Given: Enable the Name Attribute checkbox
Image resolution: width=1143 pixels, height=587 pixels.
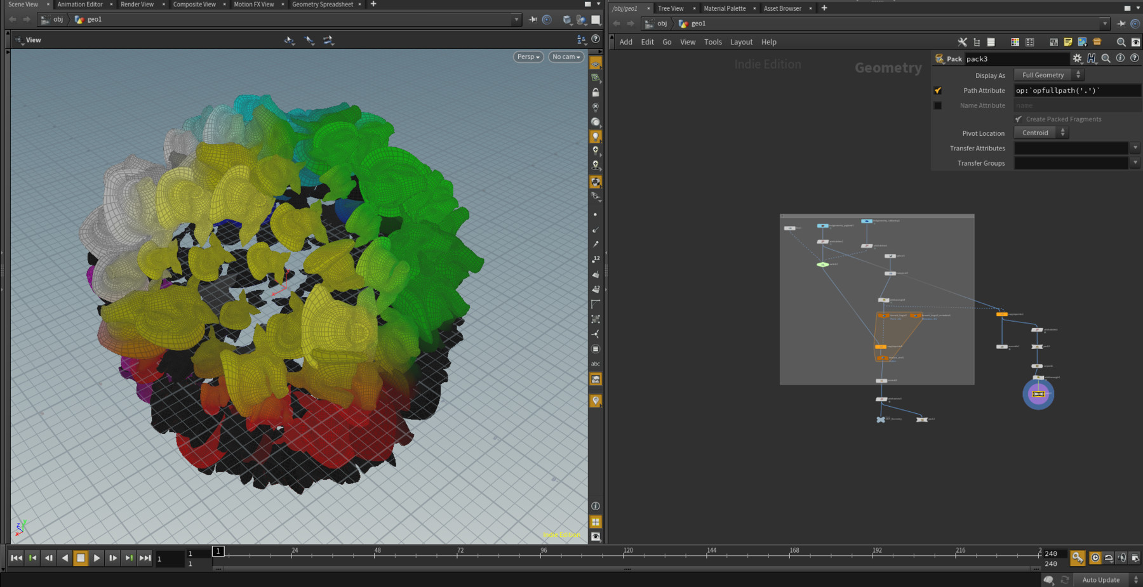Looking at the screenshot, I should [x=938, y=105].
